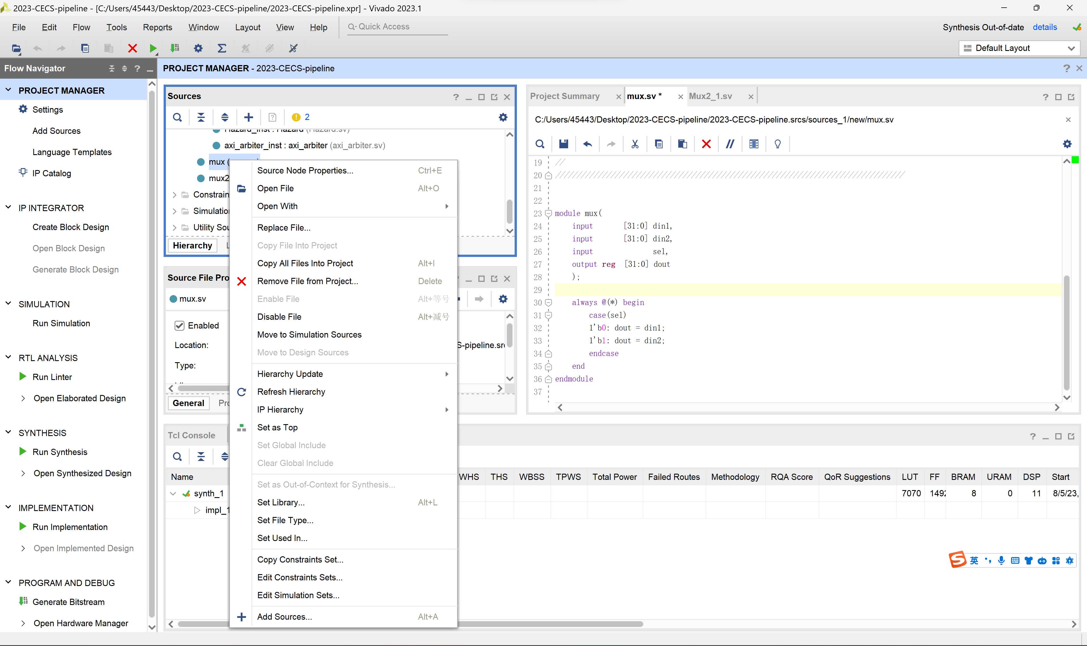Open Sources panel settings gear
This screenshot has height=646, width=1087.
point(503,117)
